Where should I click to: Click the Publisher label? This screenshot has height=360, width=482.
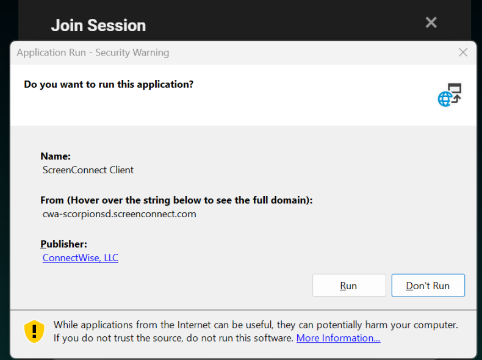click(x=64, y=244)
